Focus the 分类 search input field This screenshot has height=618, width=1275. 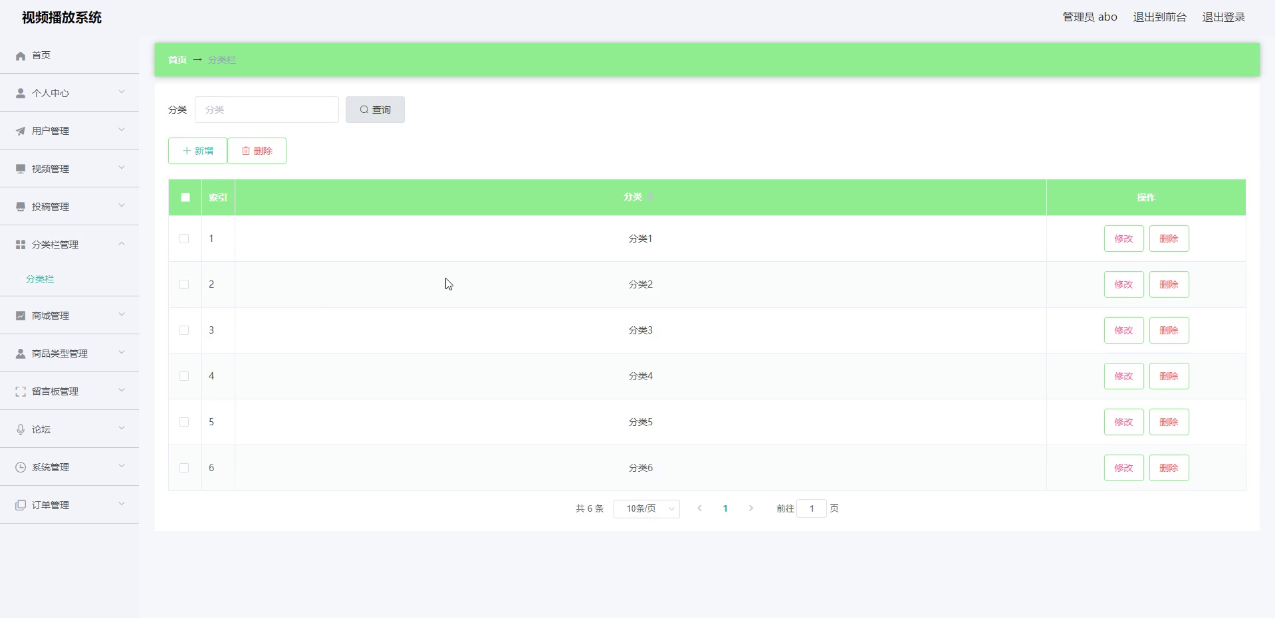(x=267, y=110)
